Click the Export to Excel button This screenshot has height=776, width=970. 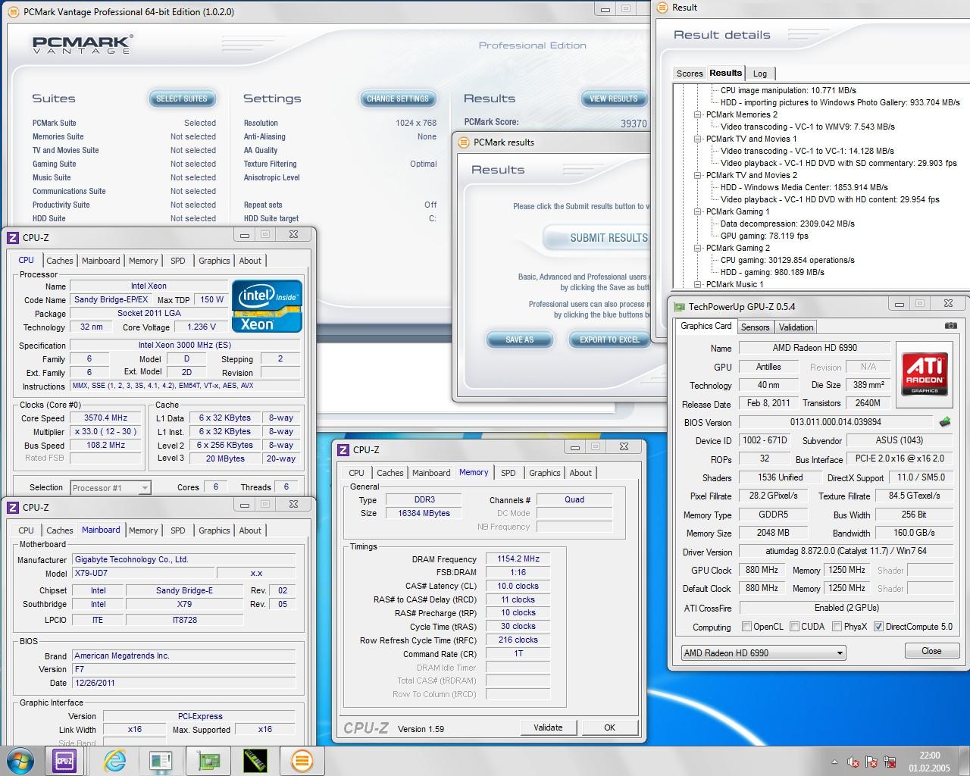(x=609, y=339)
